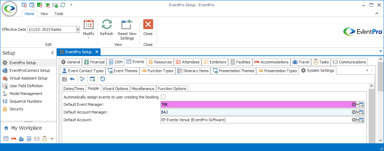
Task: Collapse the Setup navigation panel
Action: (x=52, y=53)
